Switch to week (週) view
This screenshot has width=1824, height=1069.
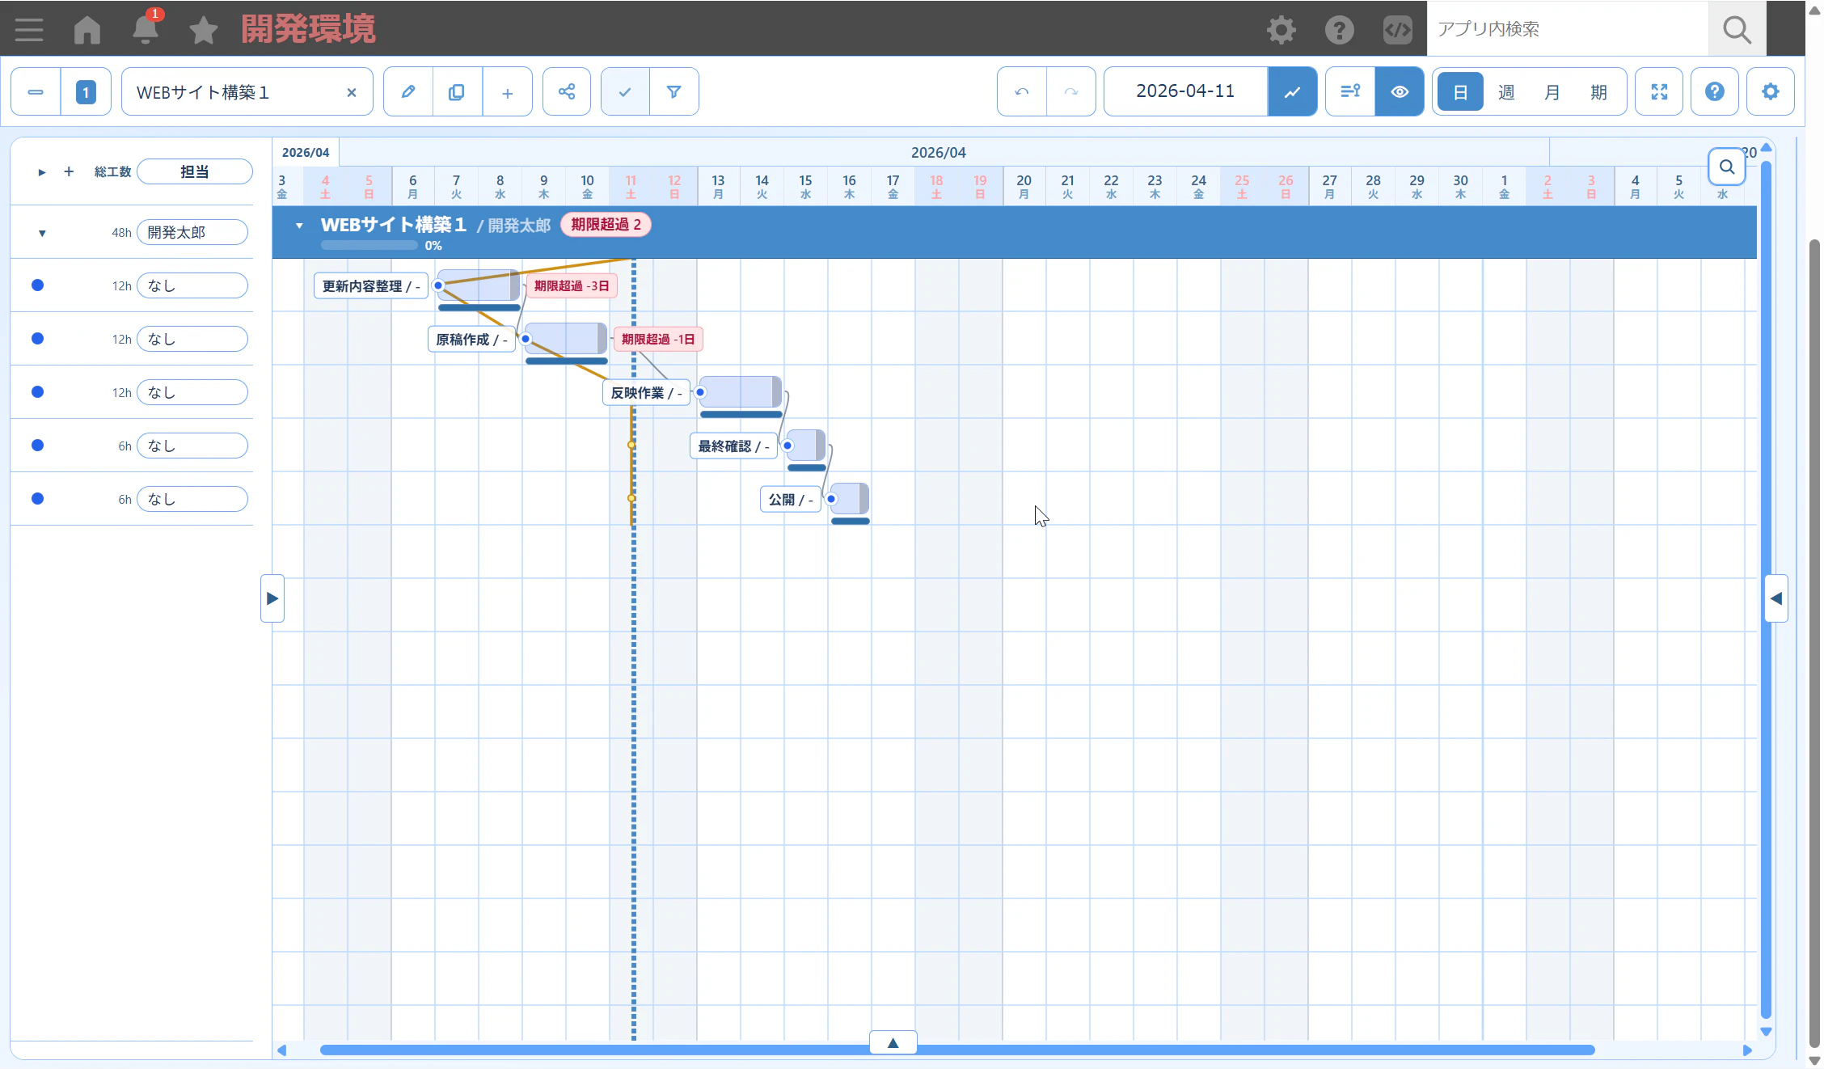pos(1506,92)
